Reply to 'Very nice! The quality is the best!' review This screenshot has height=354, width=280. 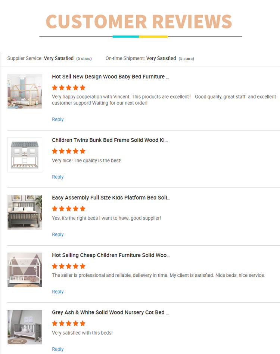(x=57, y=177)
